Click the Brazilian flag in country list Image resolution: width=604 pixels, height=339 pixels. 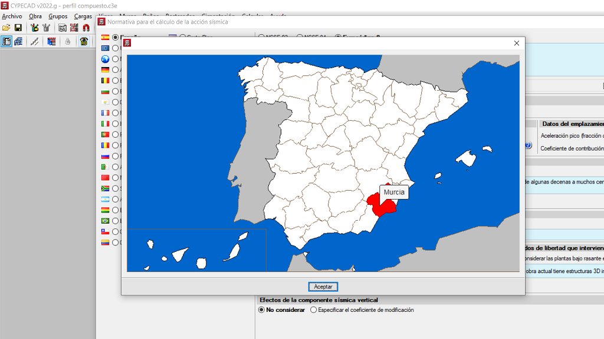tap(106, 221)
